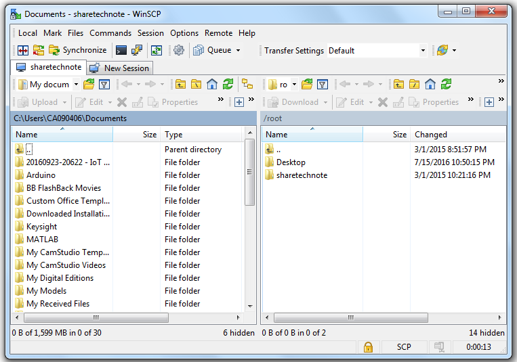
Task: Select the remote Desktop folder
Action: 291,162
